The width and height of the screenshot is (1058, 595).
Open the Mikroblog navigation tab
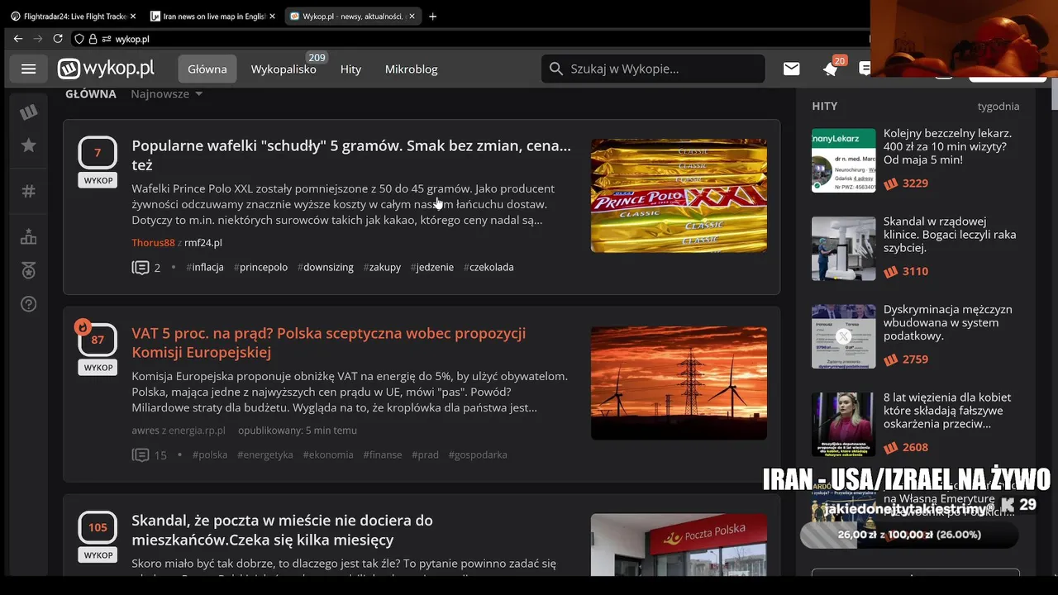[x=411, y=69]
